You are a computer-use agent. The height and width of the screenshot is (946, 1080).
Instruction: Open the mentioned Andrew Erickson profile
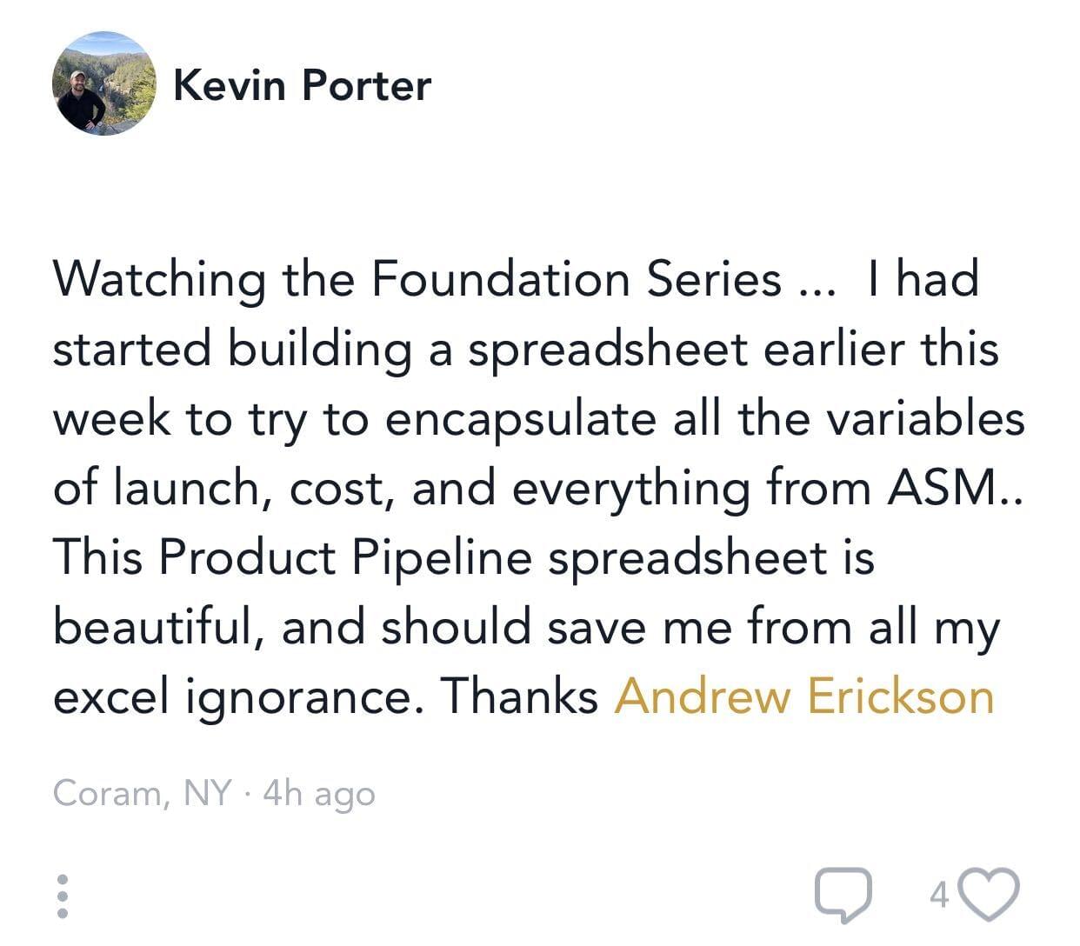coord(803,696)
